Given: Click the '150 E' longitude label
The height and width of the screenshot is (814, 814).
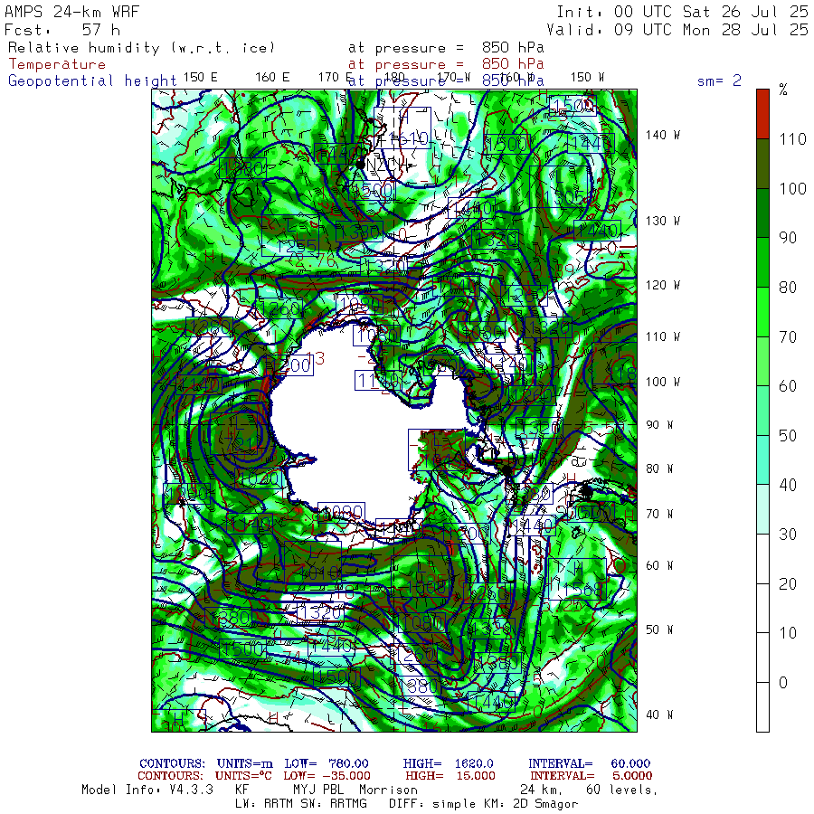Looking at the screenshot, I should tap(201, 77).
